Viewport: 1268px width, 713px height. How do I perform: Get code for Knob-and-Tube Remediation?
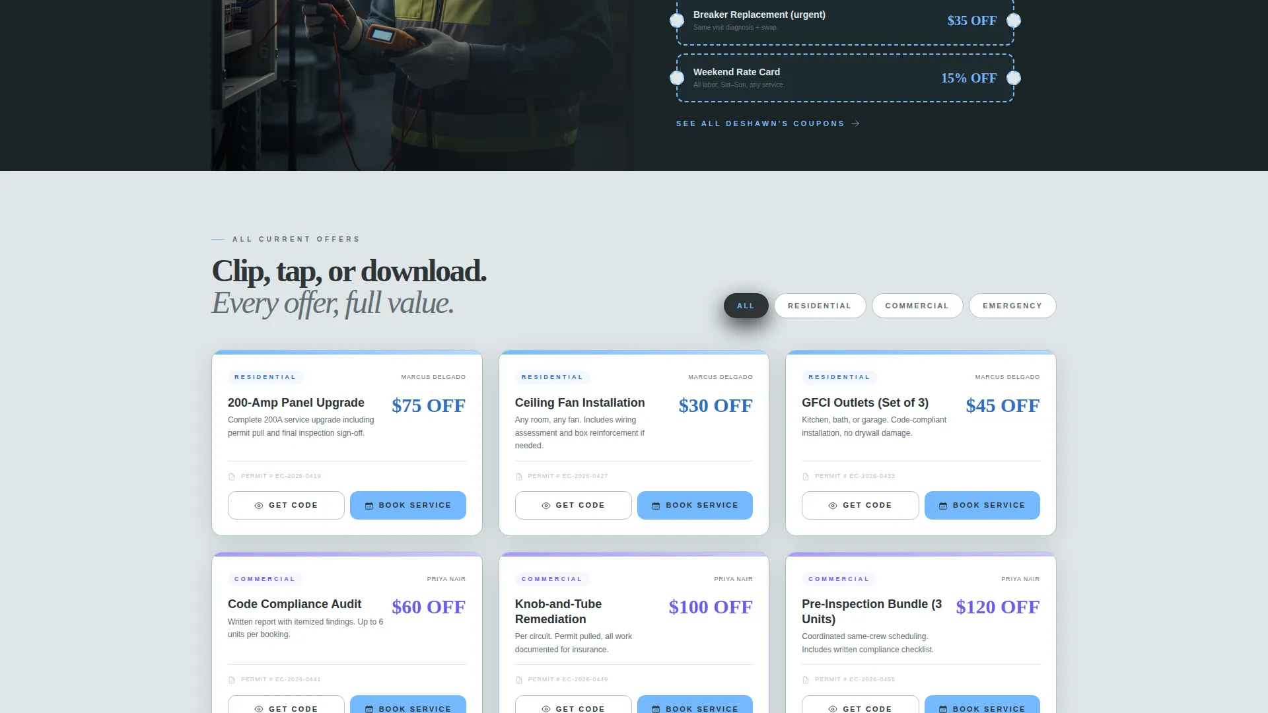[573, 704]
